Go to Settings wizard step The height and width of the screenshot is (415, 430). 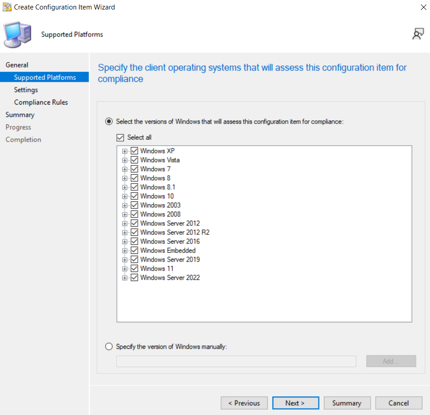pyautogui.click(x=26, y=90)
